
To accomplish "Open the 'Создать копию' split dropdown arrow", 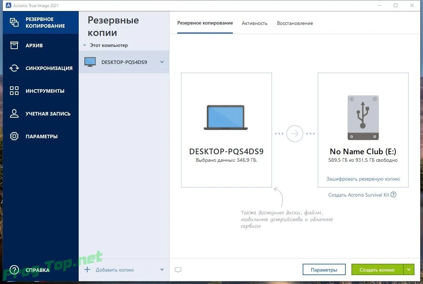I will (409, 269).
